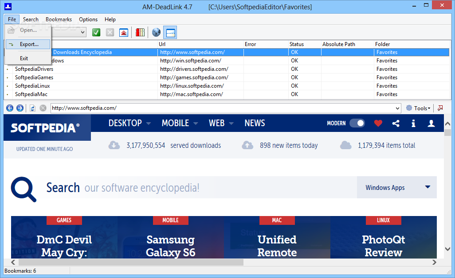Click the served downloads cloud icon
Image resolution: width=455 pixels, height=278 pixels.
114,145
